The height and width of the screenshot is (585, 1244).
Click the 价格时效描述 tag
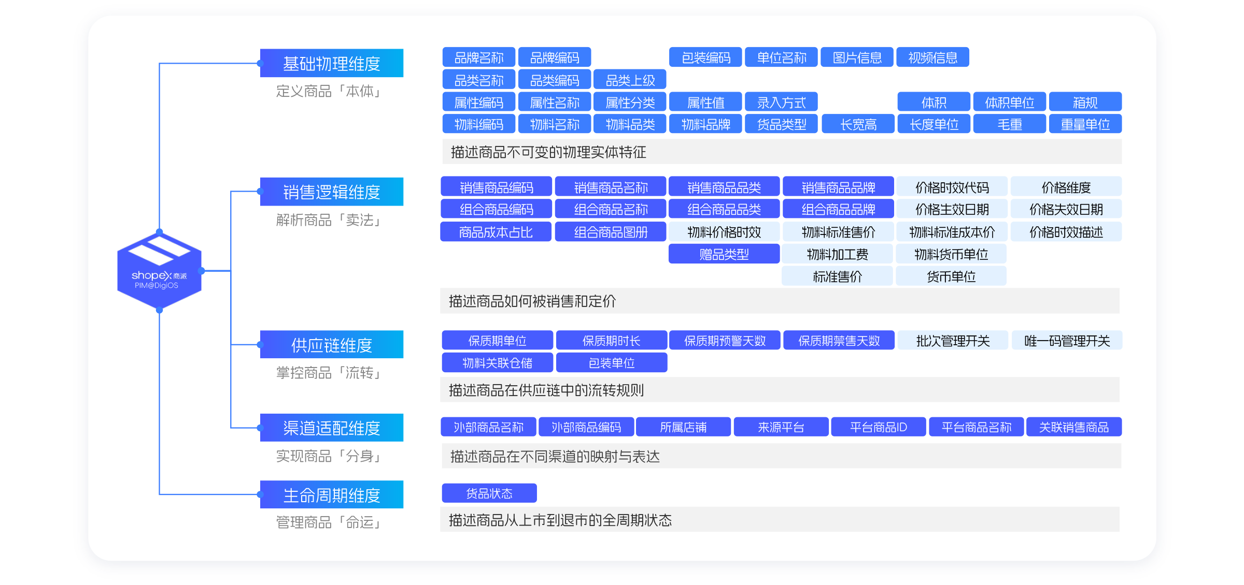[1066, 231]
